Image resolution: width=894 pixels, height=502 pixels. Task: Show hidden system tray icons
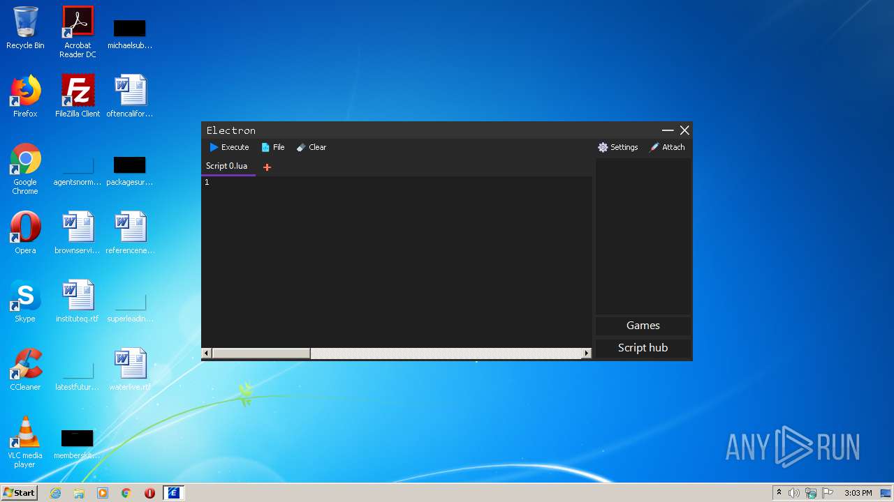(x=779, y=493)
